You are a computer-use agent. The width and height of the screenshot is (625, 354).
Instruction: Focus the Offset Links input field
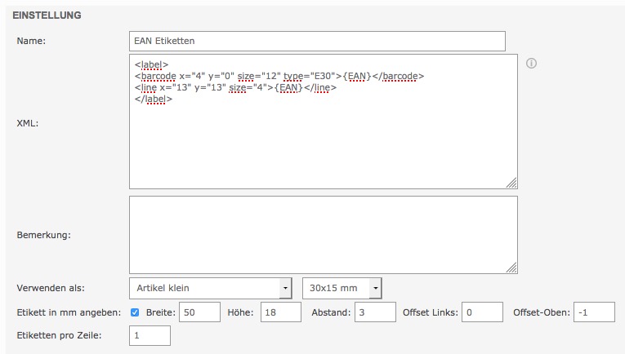(482, 312)
